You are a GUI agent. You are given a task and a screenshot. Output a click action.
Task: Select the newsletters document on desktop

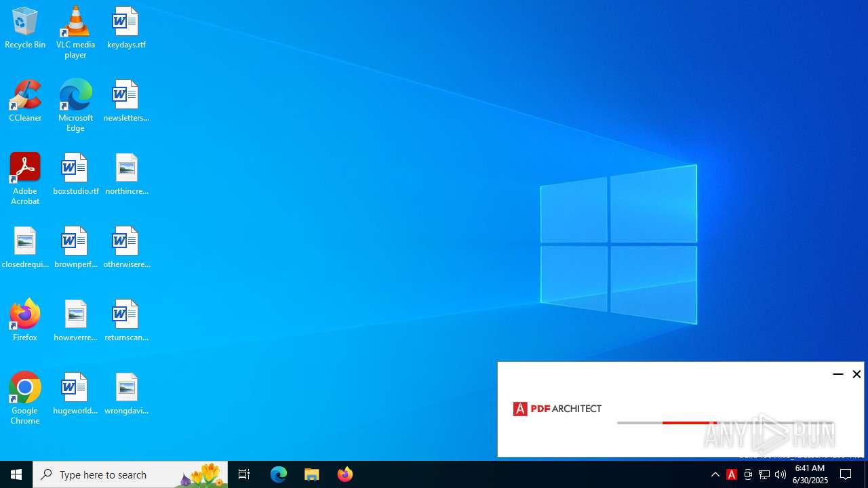[x=126, y=102]
